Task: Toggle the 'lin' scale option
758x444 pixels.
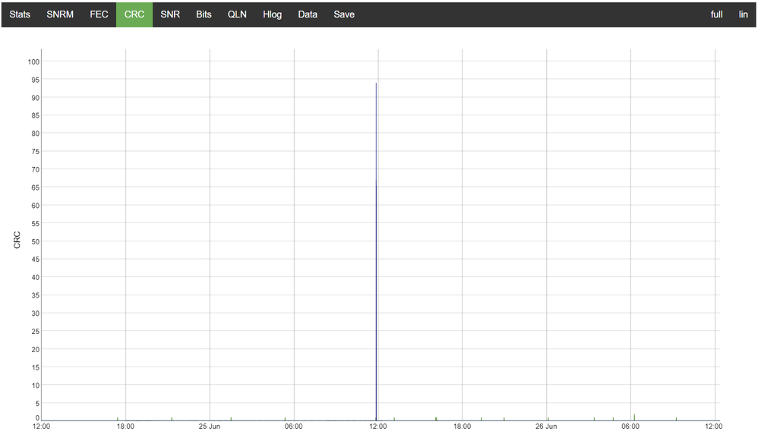Action: click(744, 14)
